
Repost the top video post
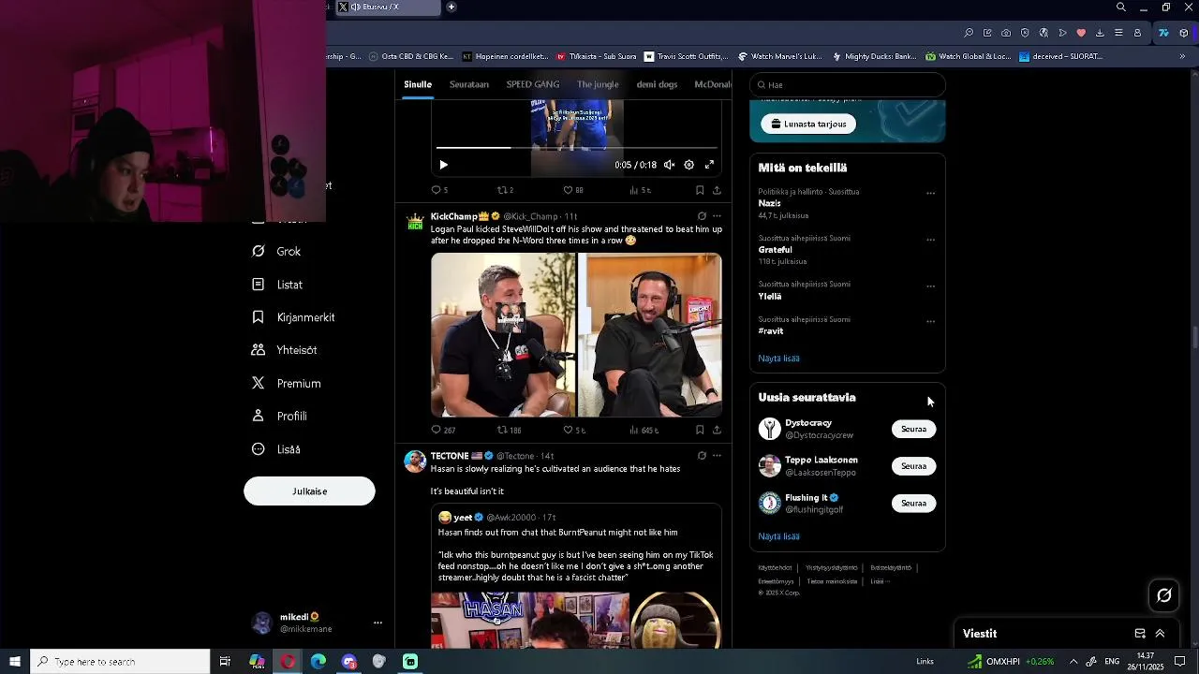tap(505, 190)
